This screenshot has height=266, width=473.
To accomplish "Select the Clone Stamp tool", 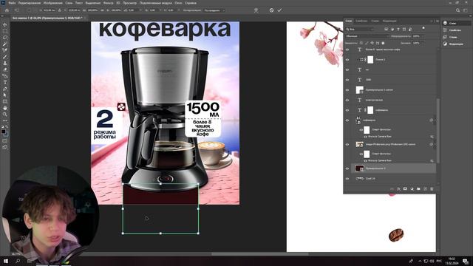I will pos(5,63).
